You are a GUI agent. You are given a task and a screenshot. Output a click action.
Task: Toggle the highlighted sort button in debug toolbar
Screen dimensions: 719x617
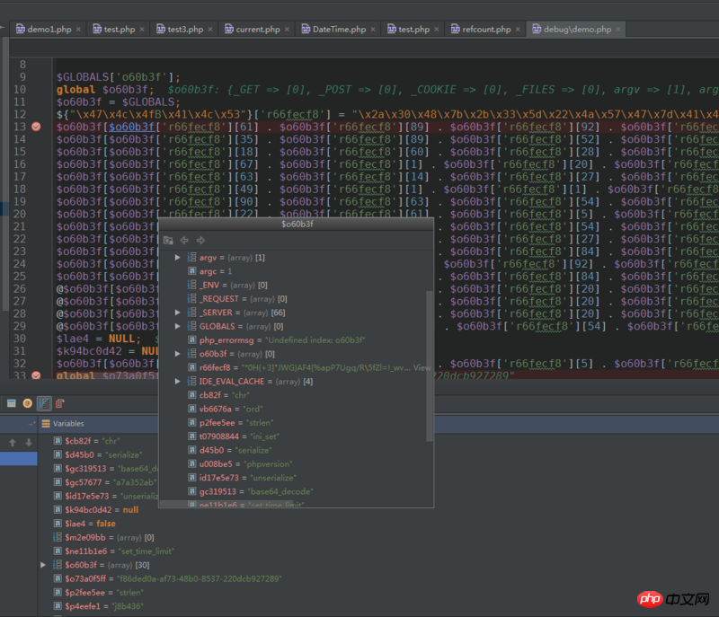(x=44, y=403)
